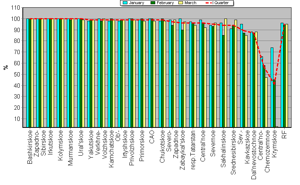Image resolution: width=300 pixels, height=185 pixels.
Task: Select the January legend label
Action: [136, 3]
